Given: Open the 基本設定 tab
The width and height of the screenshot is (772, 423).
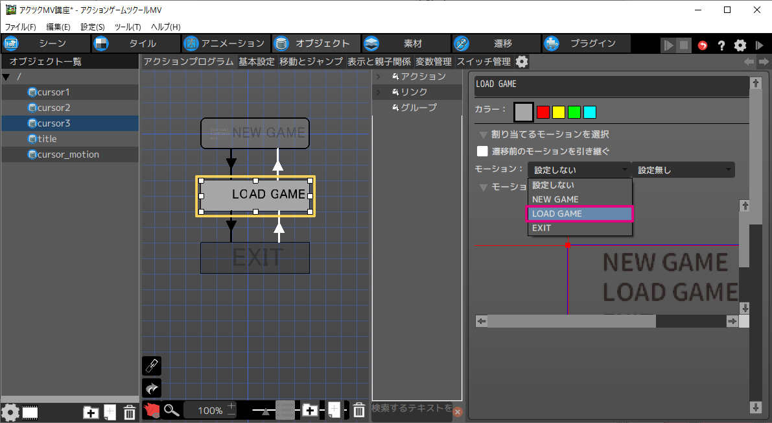Looking at the screenshot, I should point(256,62).
